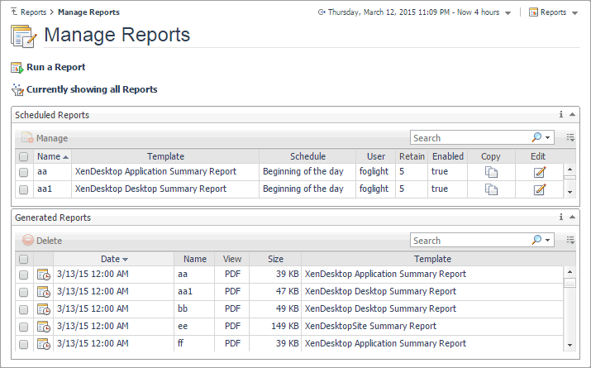Click the edit icon for report aa1
The image size is (591, 368).
[x=540, y=189]
